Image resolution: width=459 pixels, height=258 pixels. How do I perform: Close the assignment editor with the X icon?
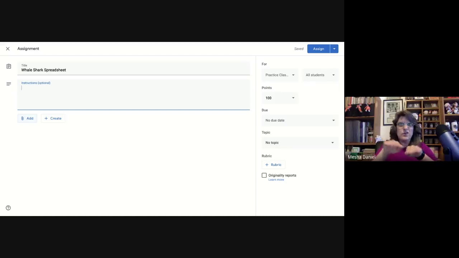click(8, 49)
